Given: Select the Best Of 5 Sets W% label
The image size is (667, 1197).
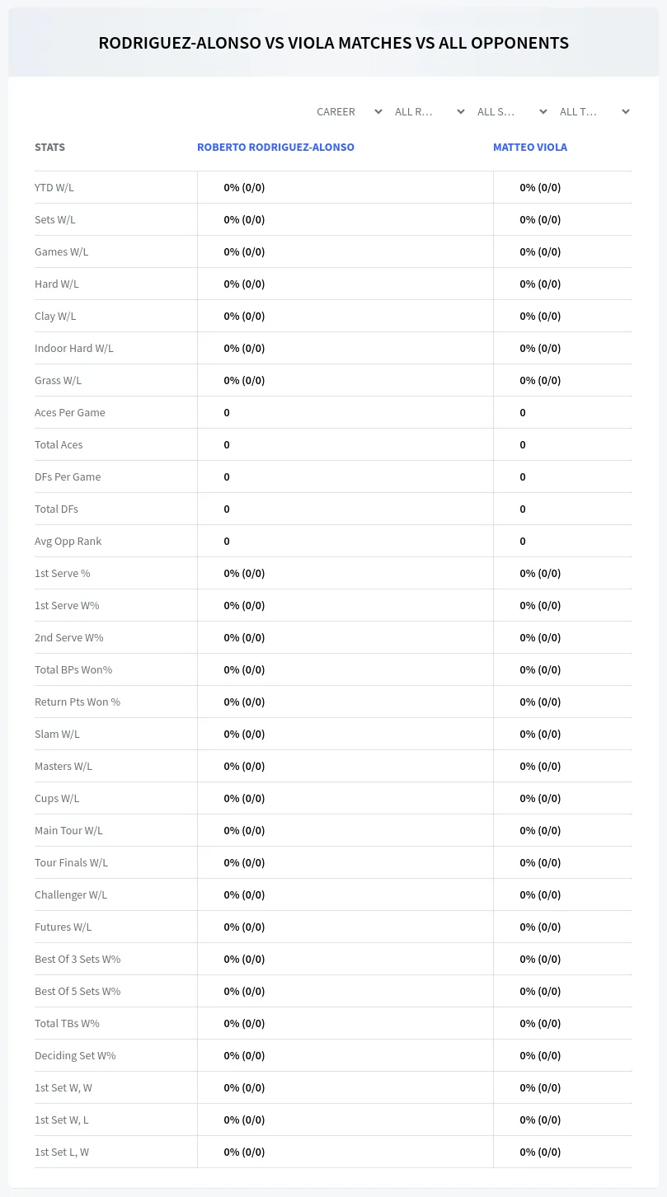Looking at the screenshot, I should pos(78,991).
